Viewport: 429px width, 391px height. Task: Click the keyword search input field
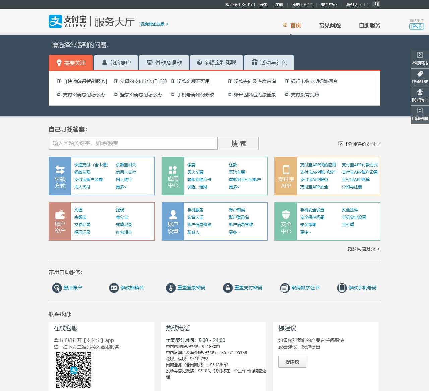(x=133, y=143)
